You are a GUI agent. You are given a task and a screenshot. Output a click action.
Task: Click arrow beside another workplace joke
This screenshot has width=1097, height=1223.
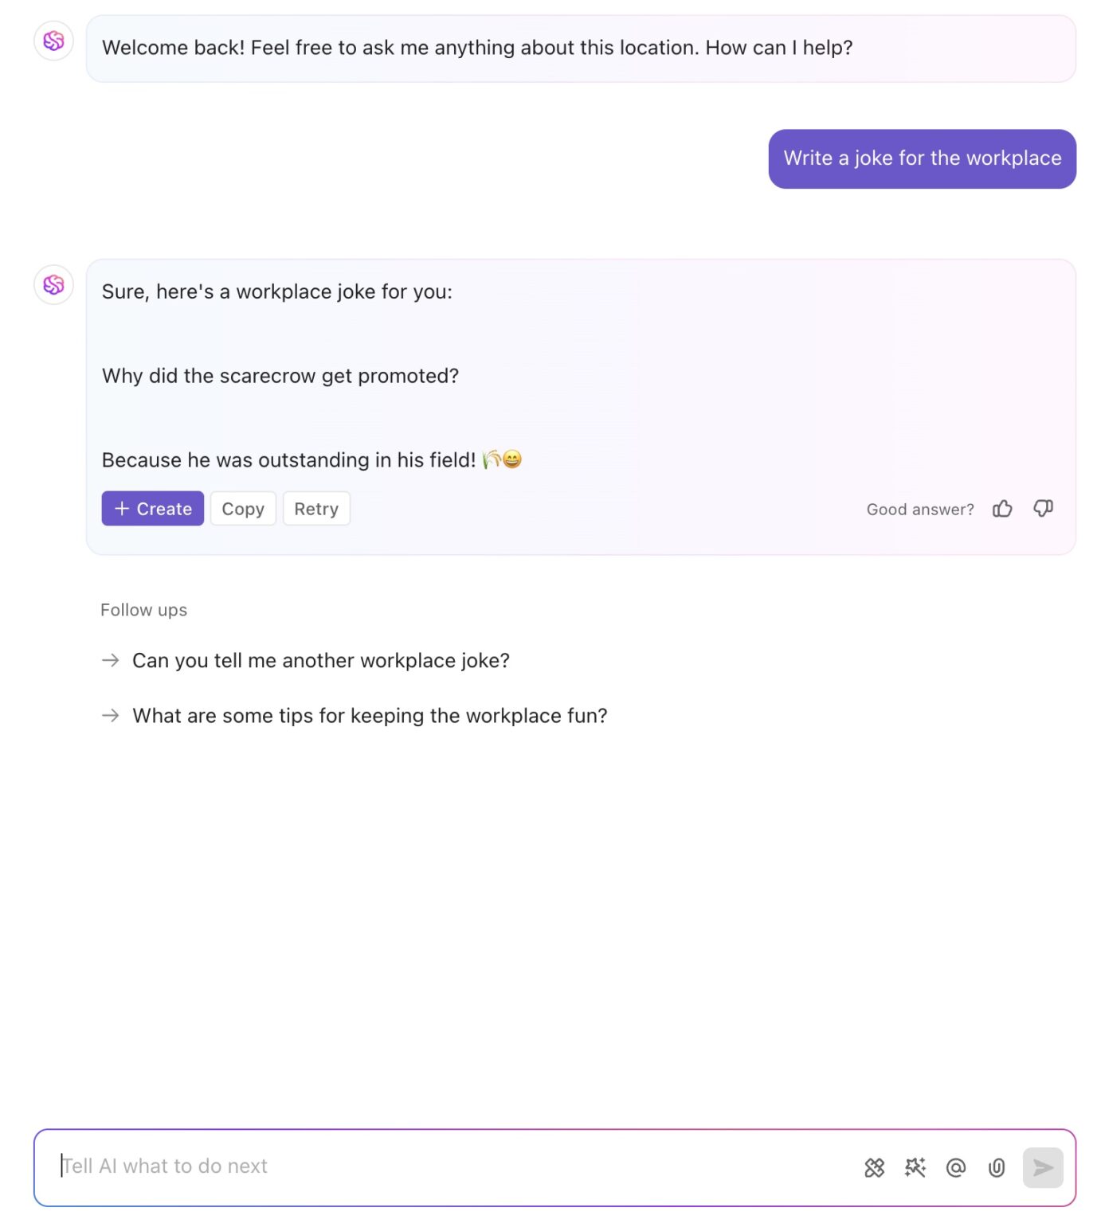click(111, 660)
